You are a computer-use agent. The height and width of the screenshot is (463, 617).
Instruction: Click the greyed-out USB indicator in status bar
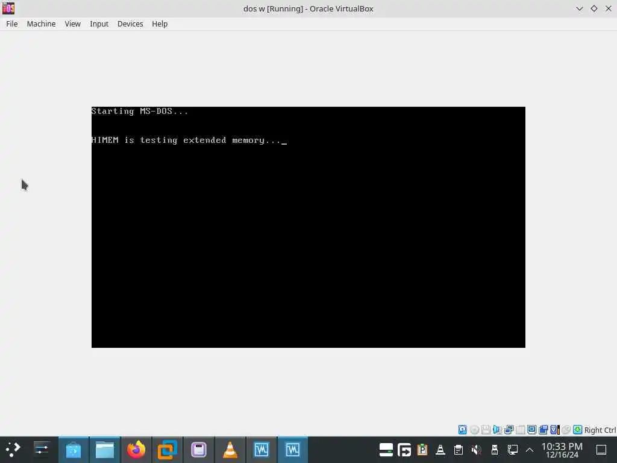pos(520,429)
